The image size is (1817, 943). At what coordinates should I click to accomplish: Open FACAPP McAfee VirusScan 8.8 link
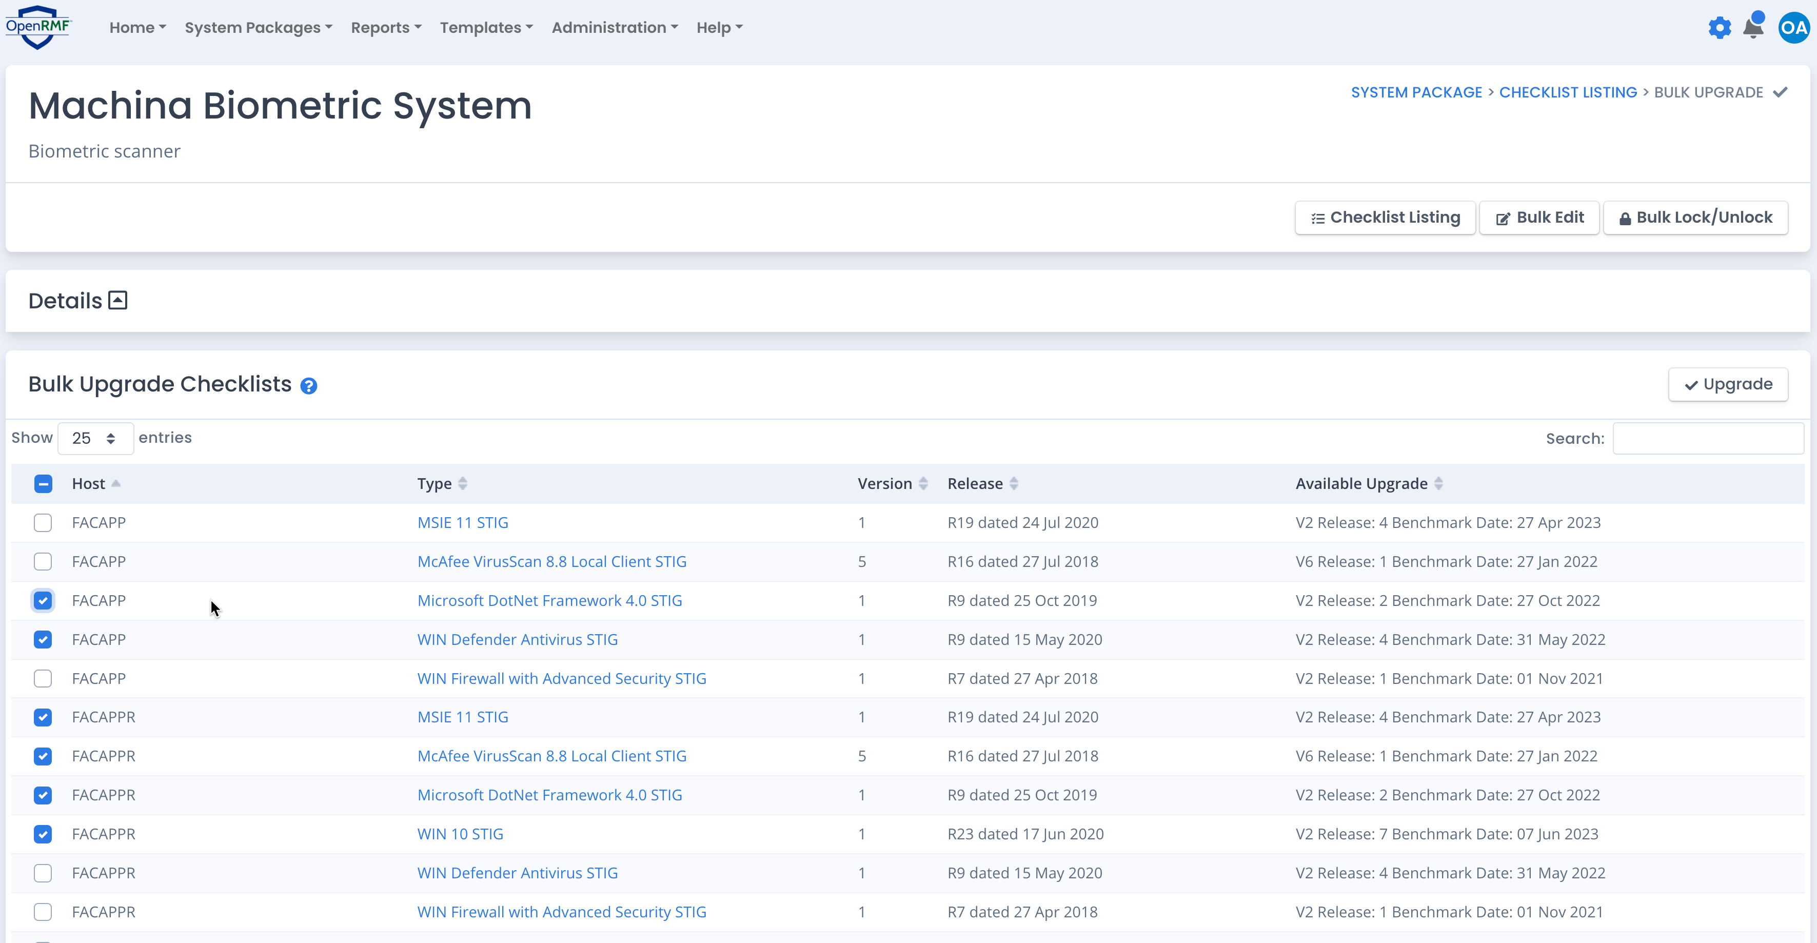551,561
